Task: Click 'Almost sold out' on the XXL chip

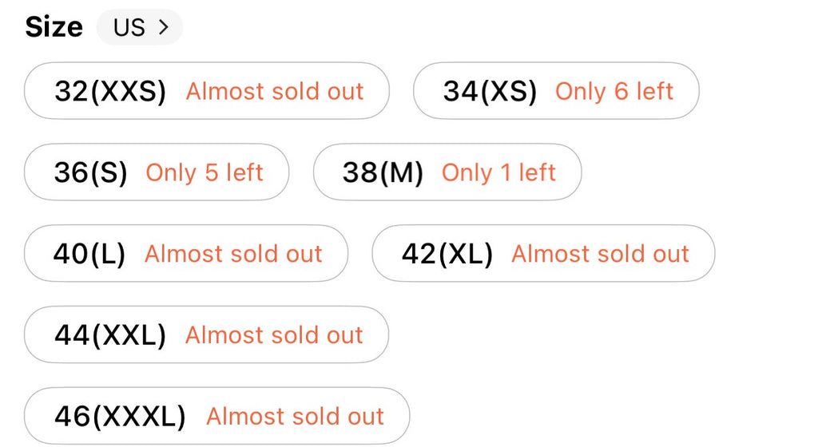Action: [x=274, y=335]
